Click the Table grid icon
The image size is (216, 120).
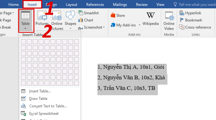(x=25, y=15)
